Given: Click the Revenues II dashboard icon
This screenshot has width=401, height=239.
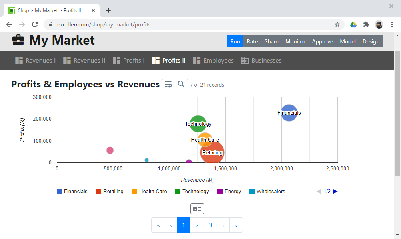Looking at the screenshot, I should coord(67,60).
